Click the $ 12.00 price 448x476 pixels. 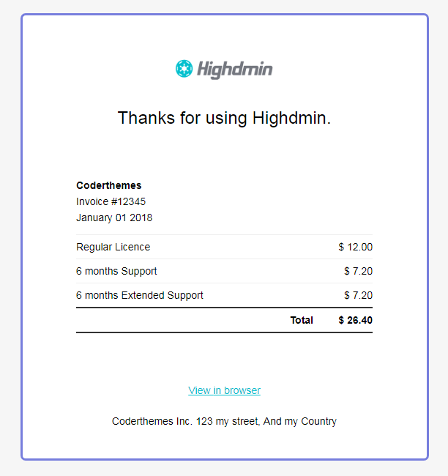click(356, 247)
